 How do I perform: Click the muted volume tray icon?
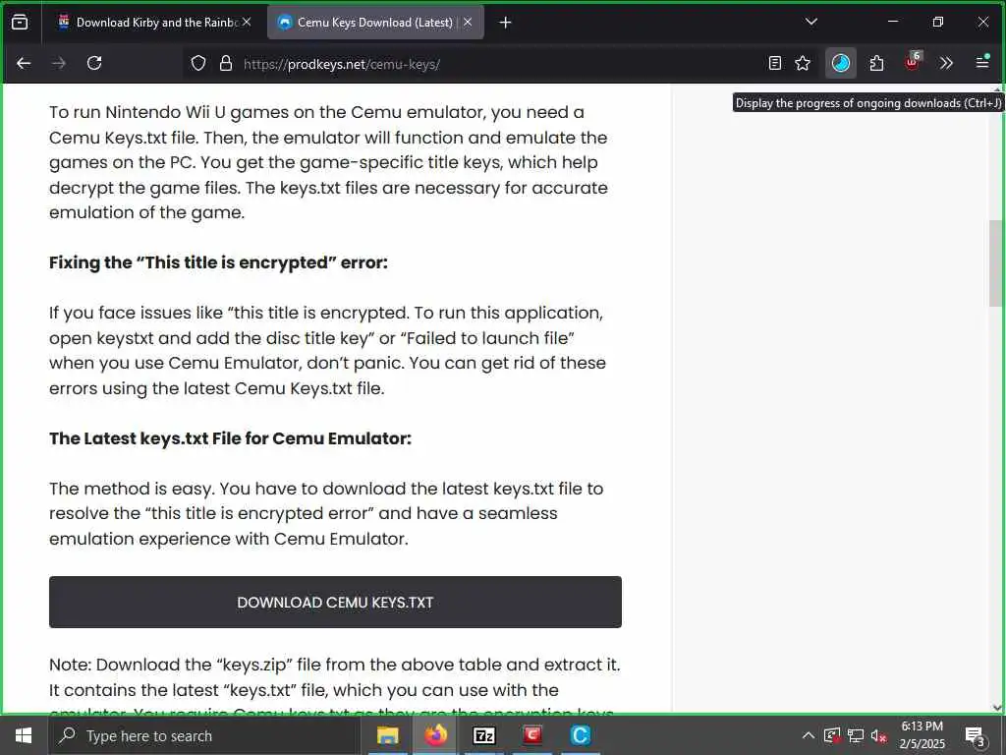[879, 735]
